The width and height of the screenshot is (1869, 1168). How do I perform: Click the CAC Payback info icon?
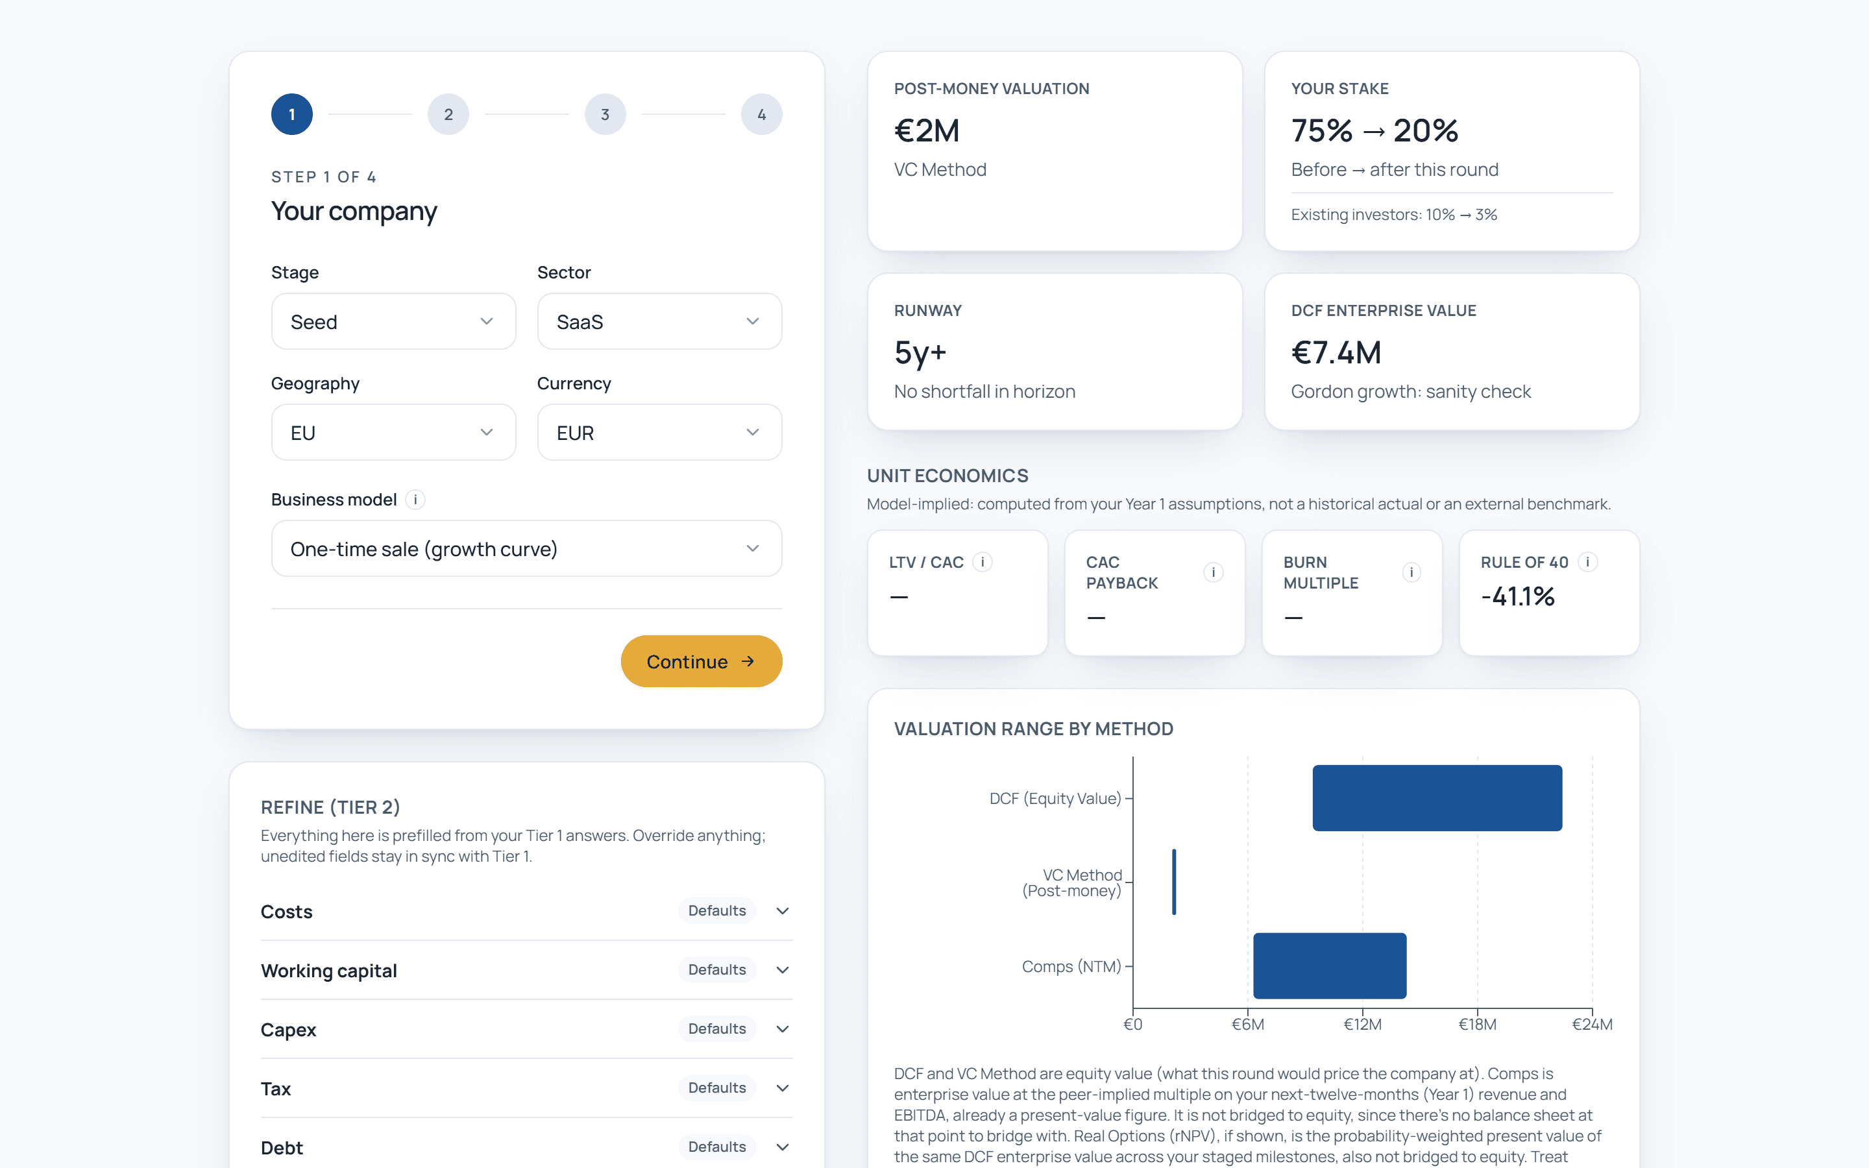1214,572
